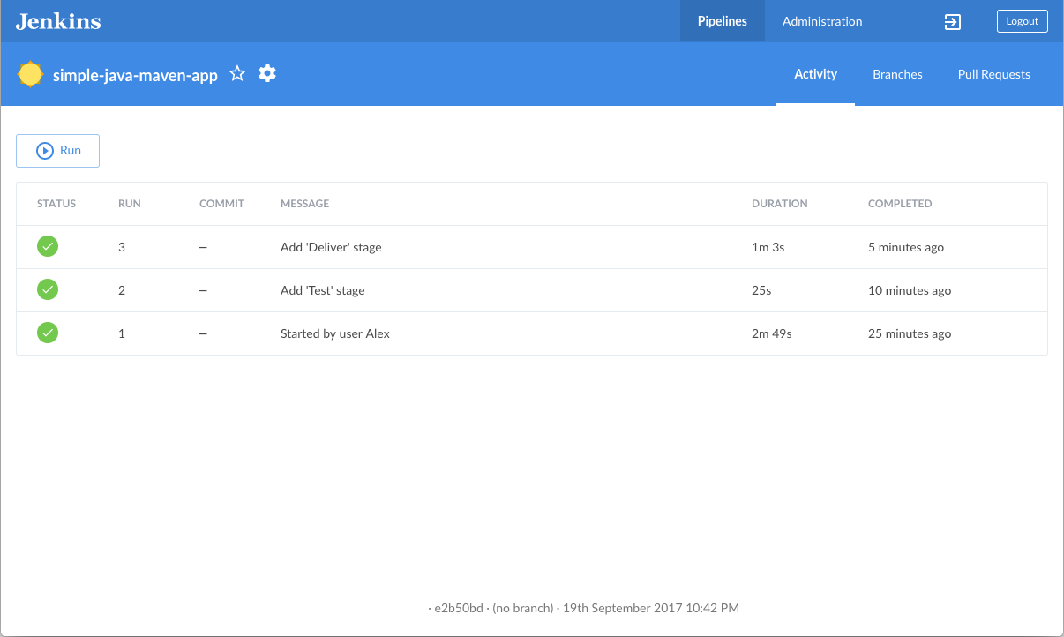Click the go to classic exit icon
Viewport: 1064px width, 637px height.
953,22
